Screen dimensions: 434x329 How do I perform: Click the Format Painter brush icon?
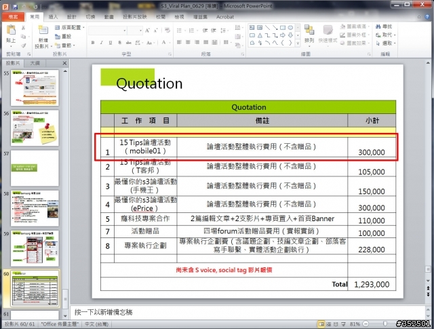click(23, 45)
